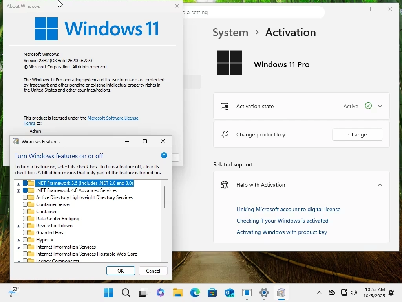
Task: Open the Microsoft Store taskbar icon
Action: point(212,293)
